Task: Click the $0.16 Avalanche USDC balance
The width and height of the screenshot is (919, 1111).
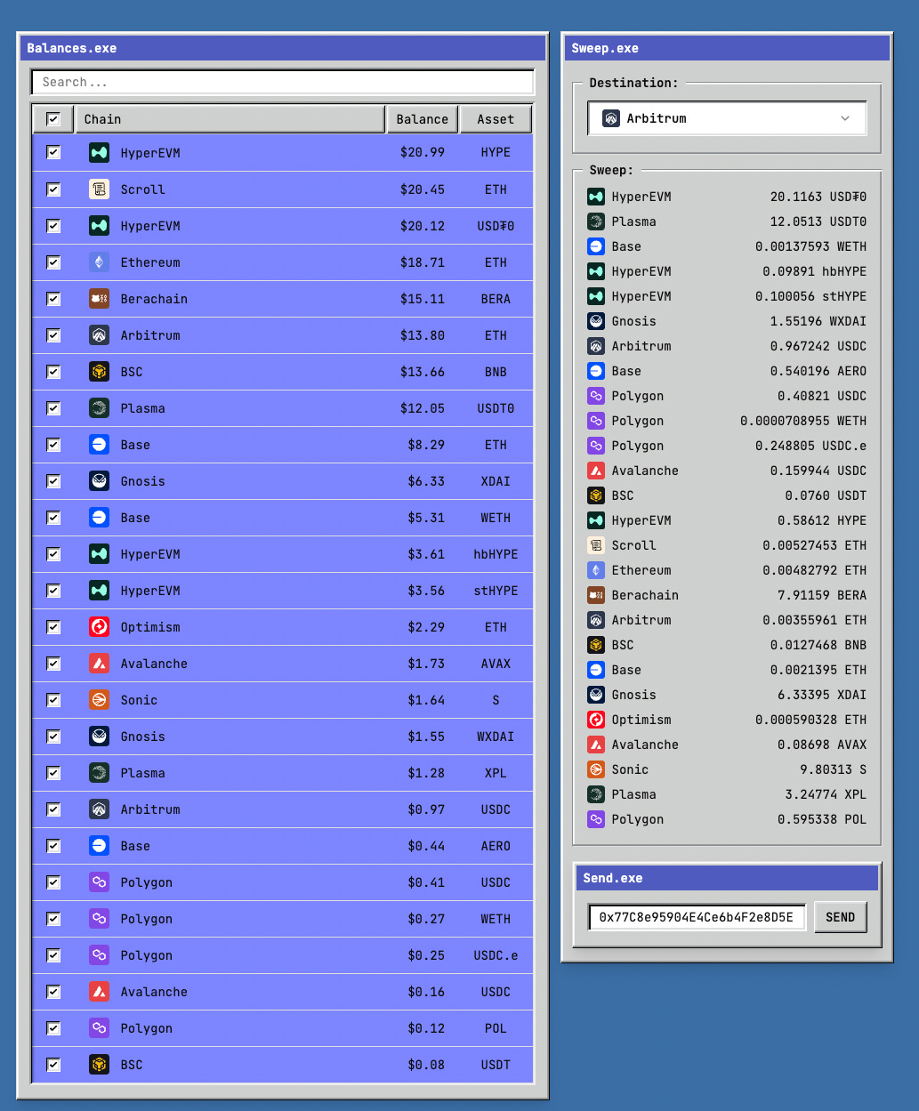Action: [x=426, y=991]
